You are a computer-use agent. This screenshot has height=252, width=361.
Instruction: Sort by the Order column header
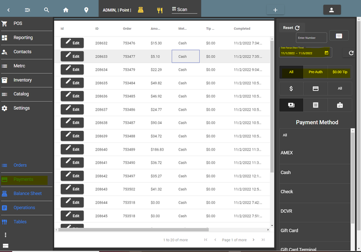(127, 29)
